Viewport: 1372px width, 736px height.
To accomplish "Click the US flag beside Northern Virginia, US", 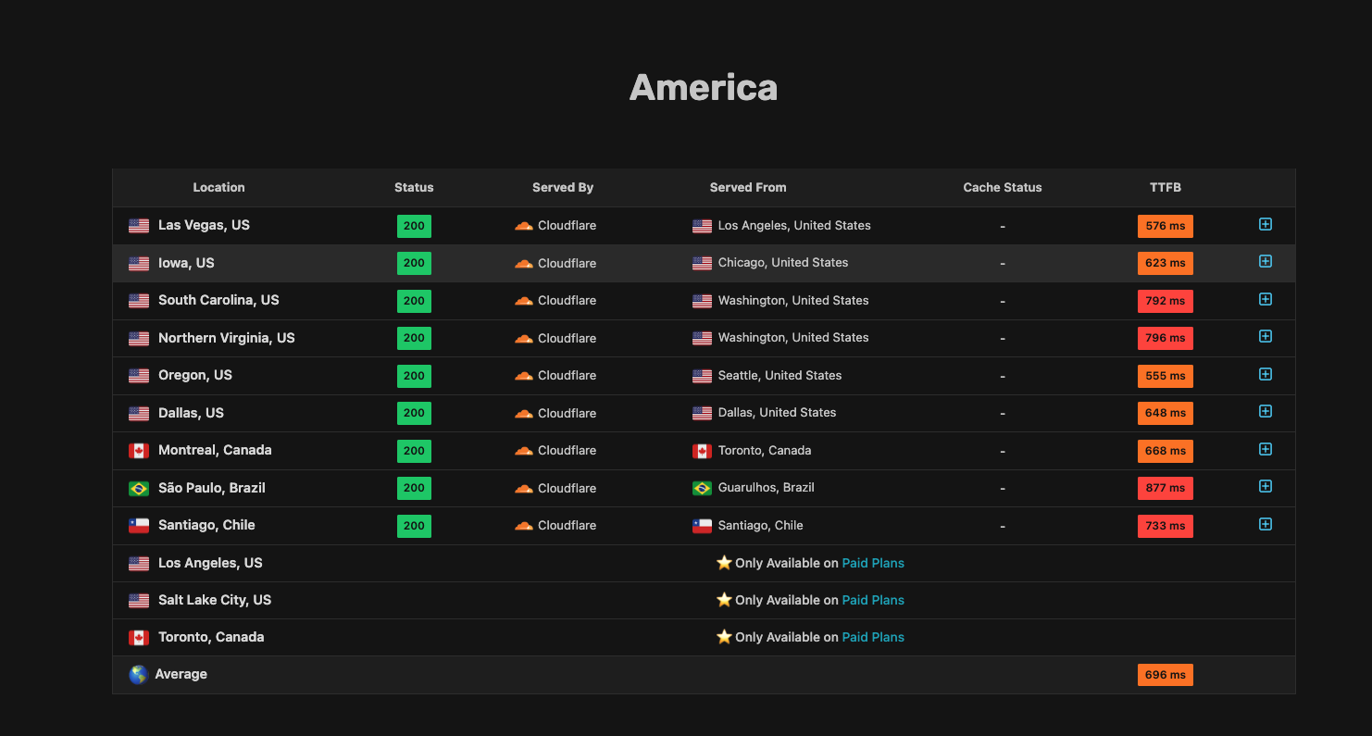I will tap(139, 339).
